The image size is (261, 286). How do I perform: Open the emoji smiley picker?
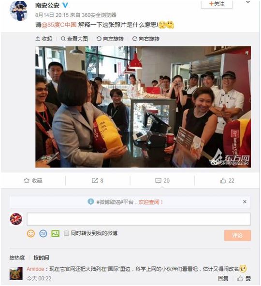pyautogui.click(x=31, y=233)
